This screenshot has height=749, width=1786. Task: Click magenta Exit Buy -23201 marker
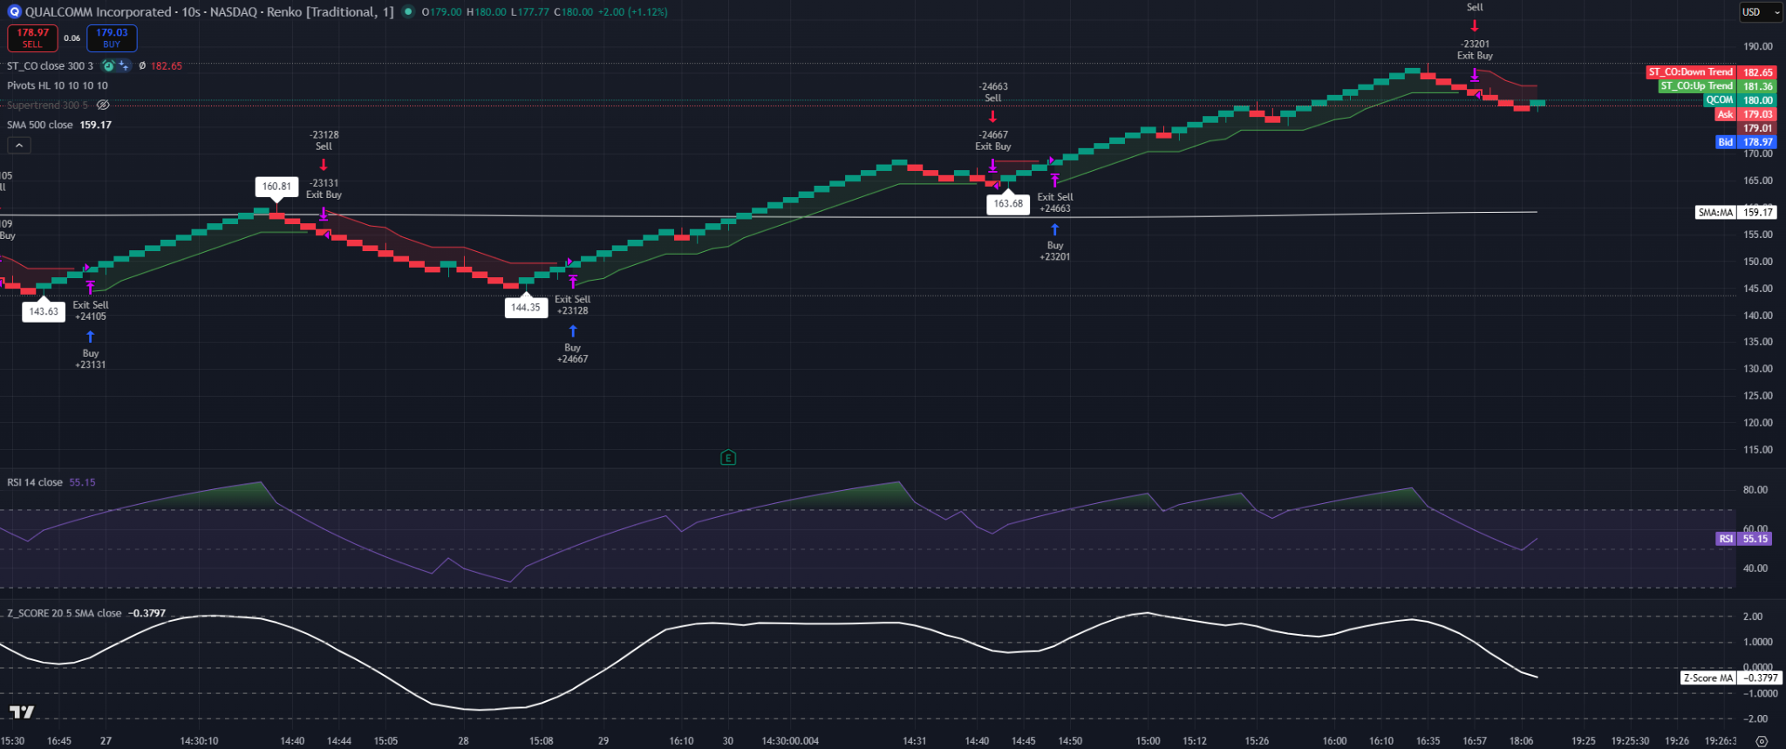click(1475, 75)
